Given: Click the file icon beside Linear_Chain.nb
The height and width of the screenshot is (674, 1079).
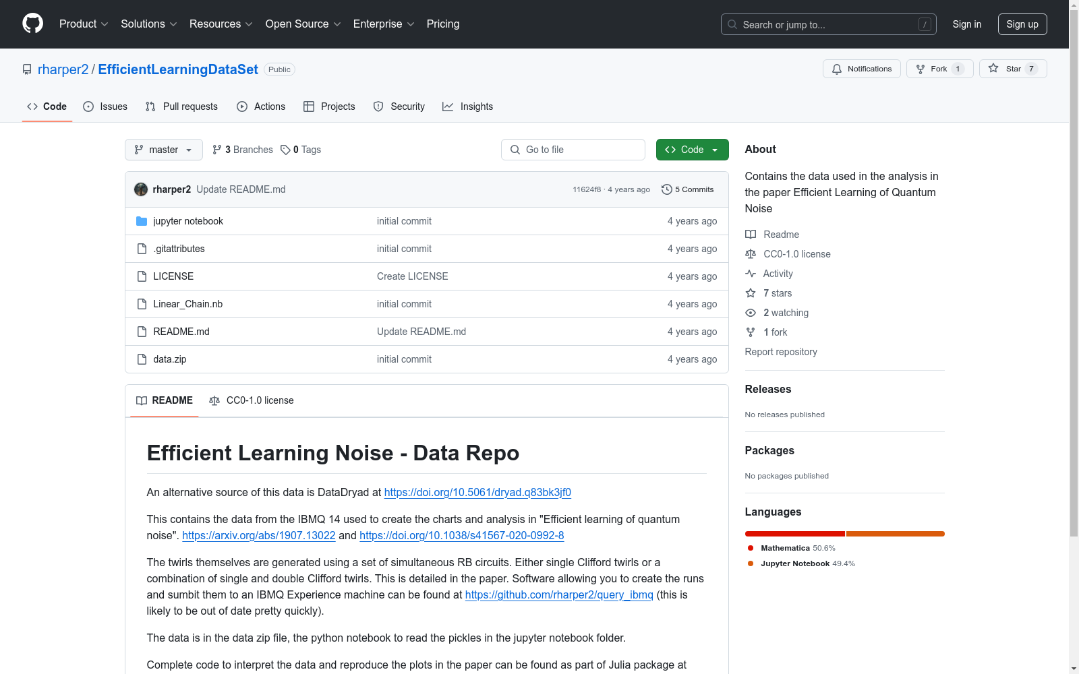Looking at the screenshot, I should (142, 304).
